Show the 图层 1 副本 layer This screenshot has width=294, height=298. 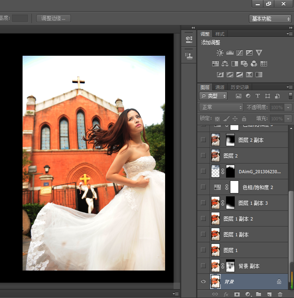coord(203,234)
